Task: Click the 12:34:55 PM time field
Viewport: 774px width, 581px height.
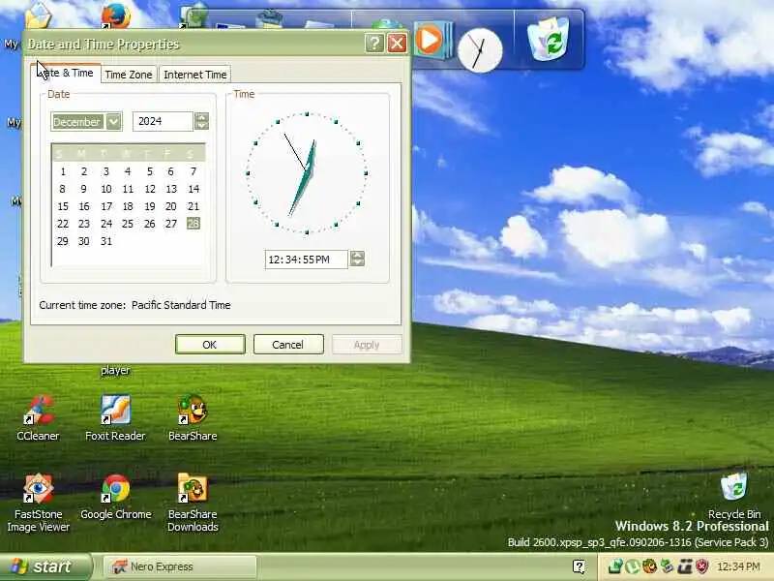Action: 306,260
